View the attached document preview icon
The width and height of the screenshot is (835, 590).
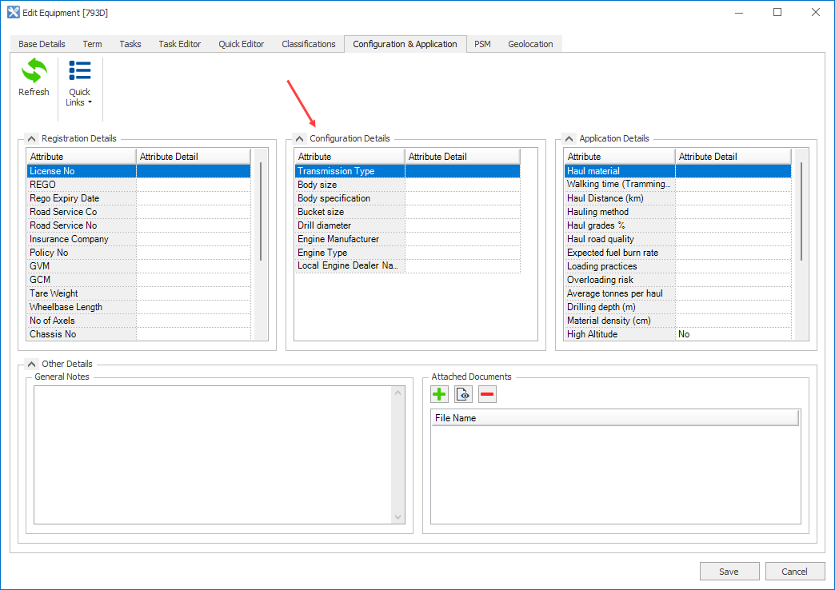[463, 395]
